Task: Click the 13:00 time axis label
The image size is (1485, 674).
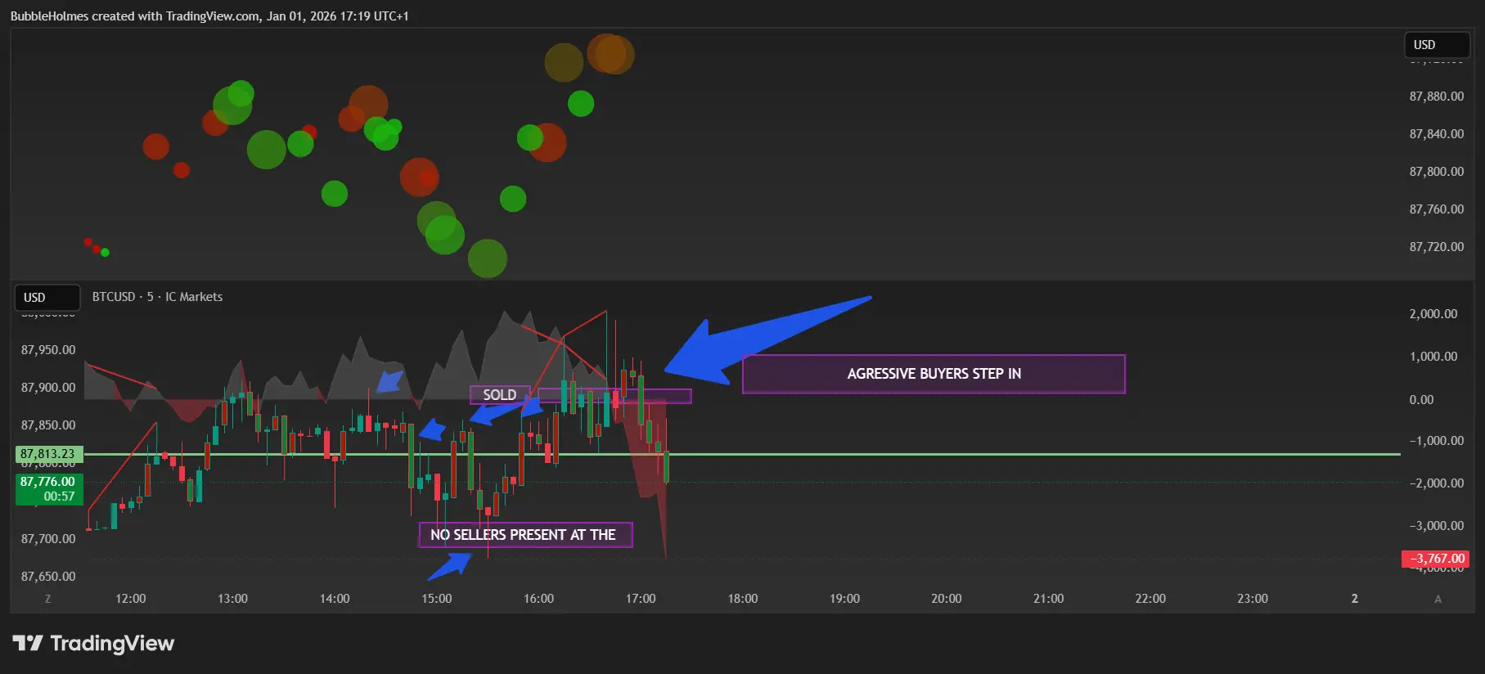Action: tap(232, 599)
